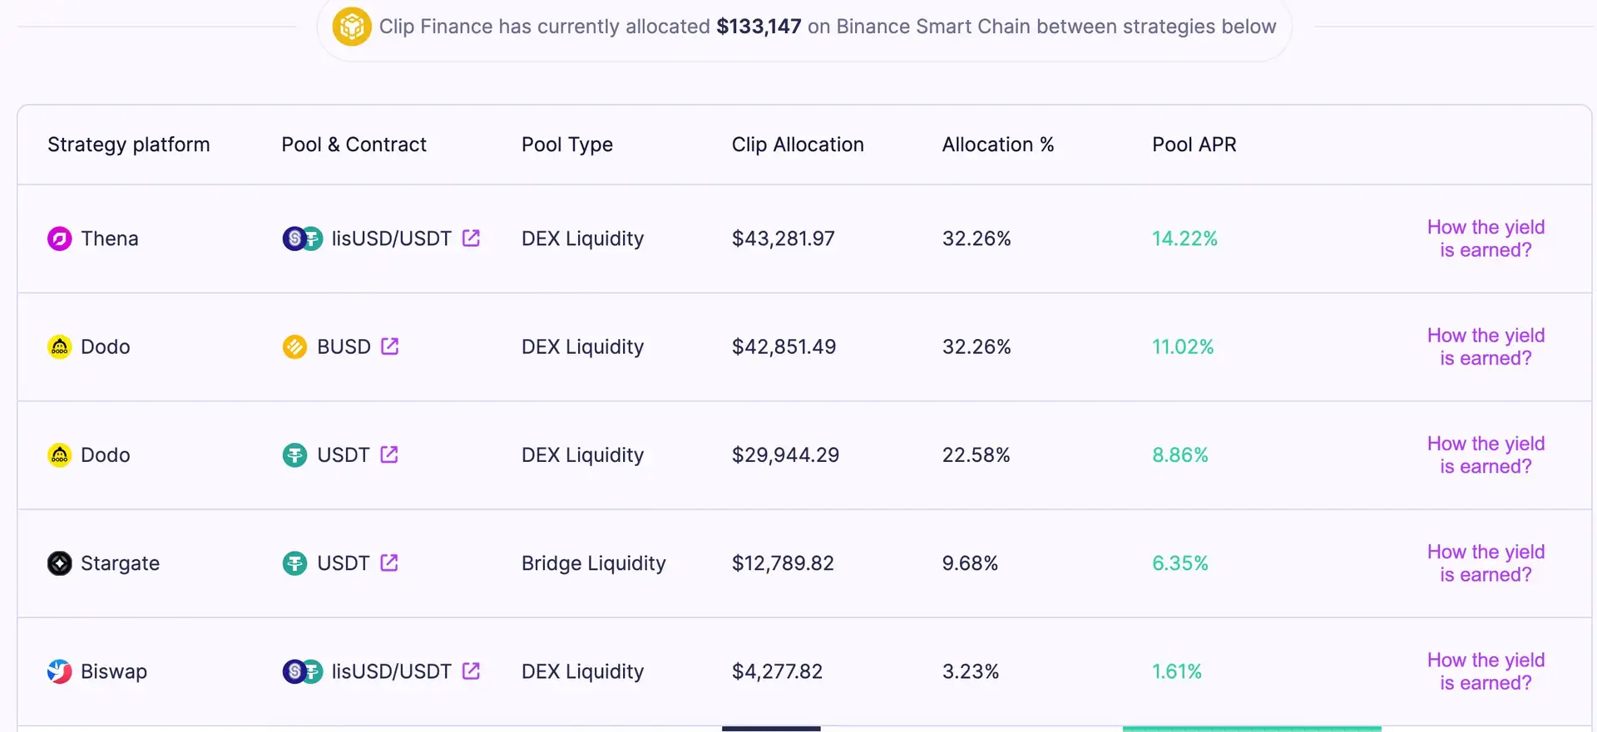1597x732 pixels.
Task: Open the Dodo BUSD external link icon
Action: pyautogui.click(x=389, y=346)
